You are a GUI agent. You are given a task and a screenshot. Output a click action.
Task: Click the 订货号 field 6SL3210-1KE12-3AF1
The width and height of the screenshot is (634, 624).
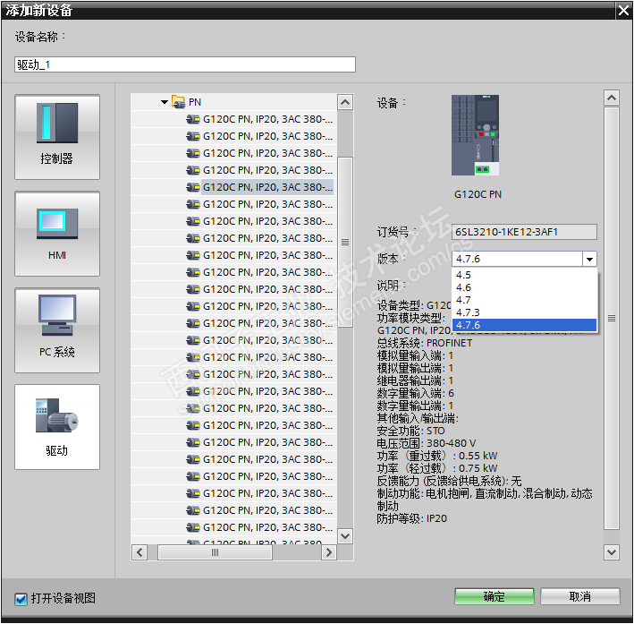[524, 232]
